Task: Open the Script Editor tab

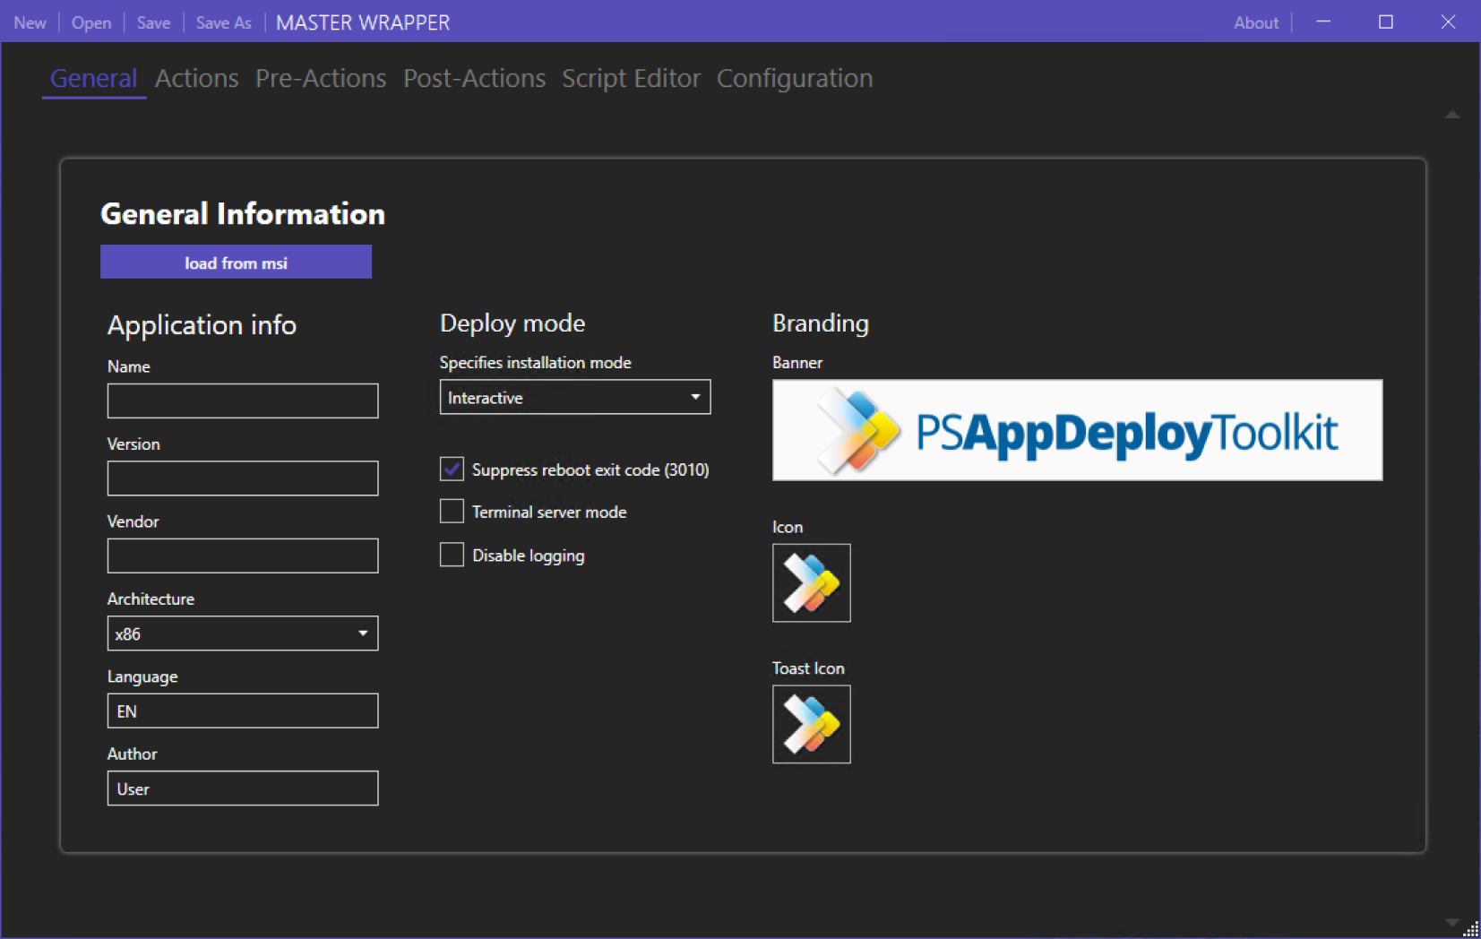Action: coord(631,79)
